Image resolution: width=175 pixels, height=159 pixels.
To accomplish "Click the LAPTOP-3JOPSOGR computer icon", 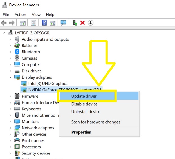I will tap(10, 33).
